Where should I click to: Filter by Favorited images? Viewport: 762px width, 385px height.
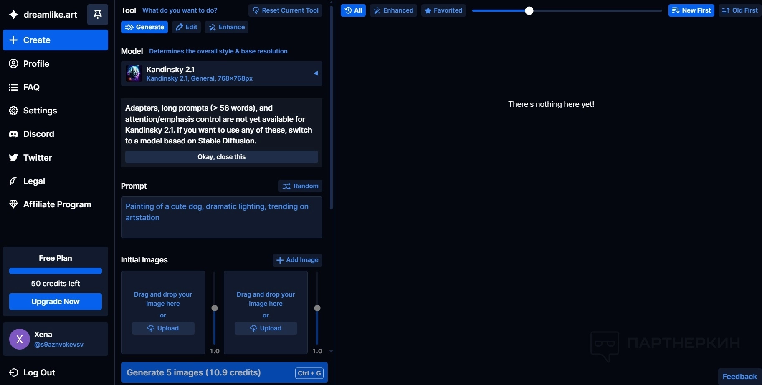(x=443, y=10)
